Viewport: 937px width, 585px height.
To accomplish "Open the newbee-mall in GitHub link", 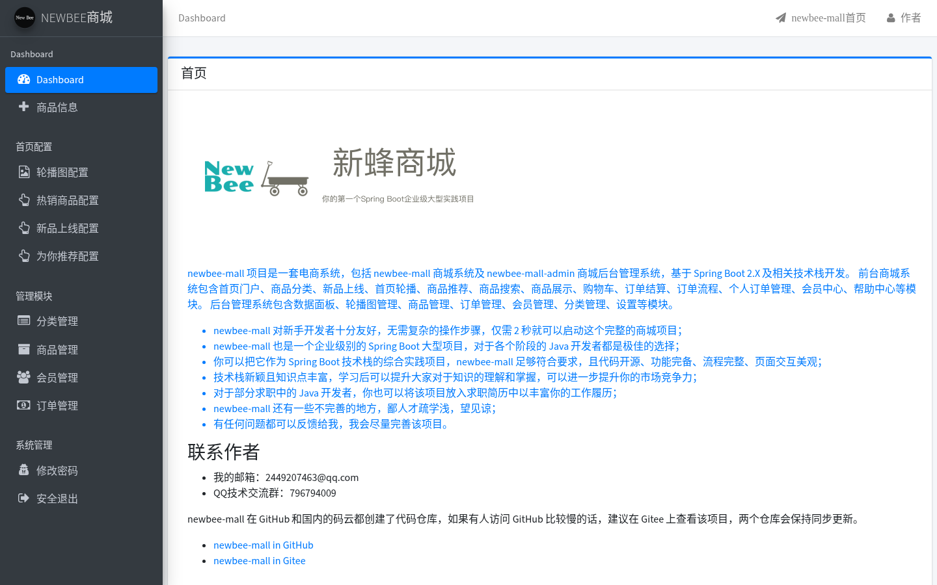I will [x=264, y=545].
